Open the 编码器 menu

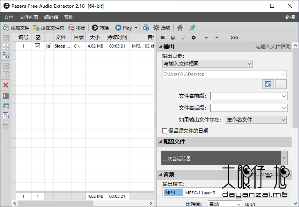click(x=51, y=17)
